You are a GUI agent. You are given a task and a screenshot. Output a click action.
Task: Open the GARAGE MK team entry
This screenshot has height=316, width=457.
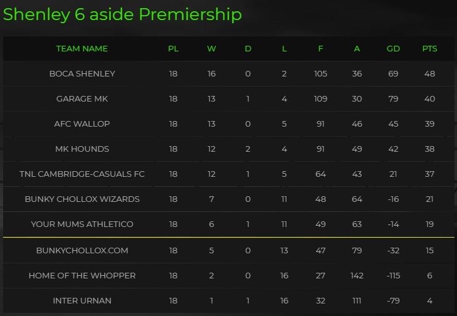tap(82, 99)
